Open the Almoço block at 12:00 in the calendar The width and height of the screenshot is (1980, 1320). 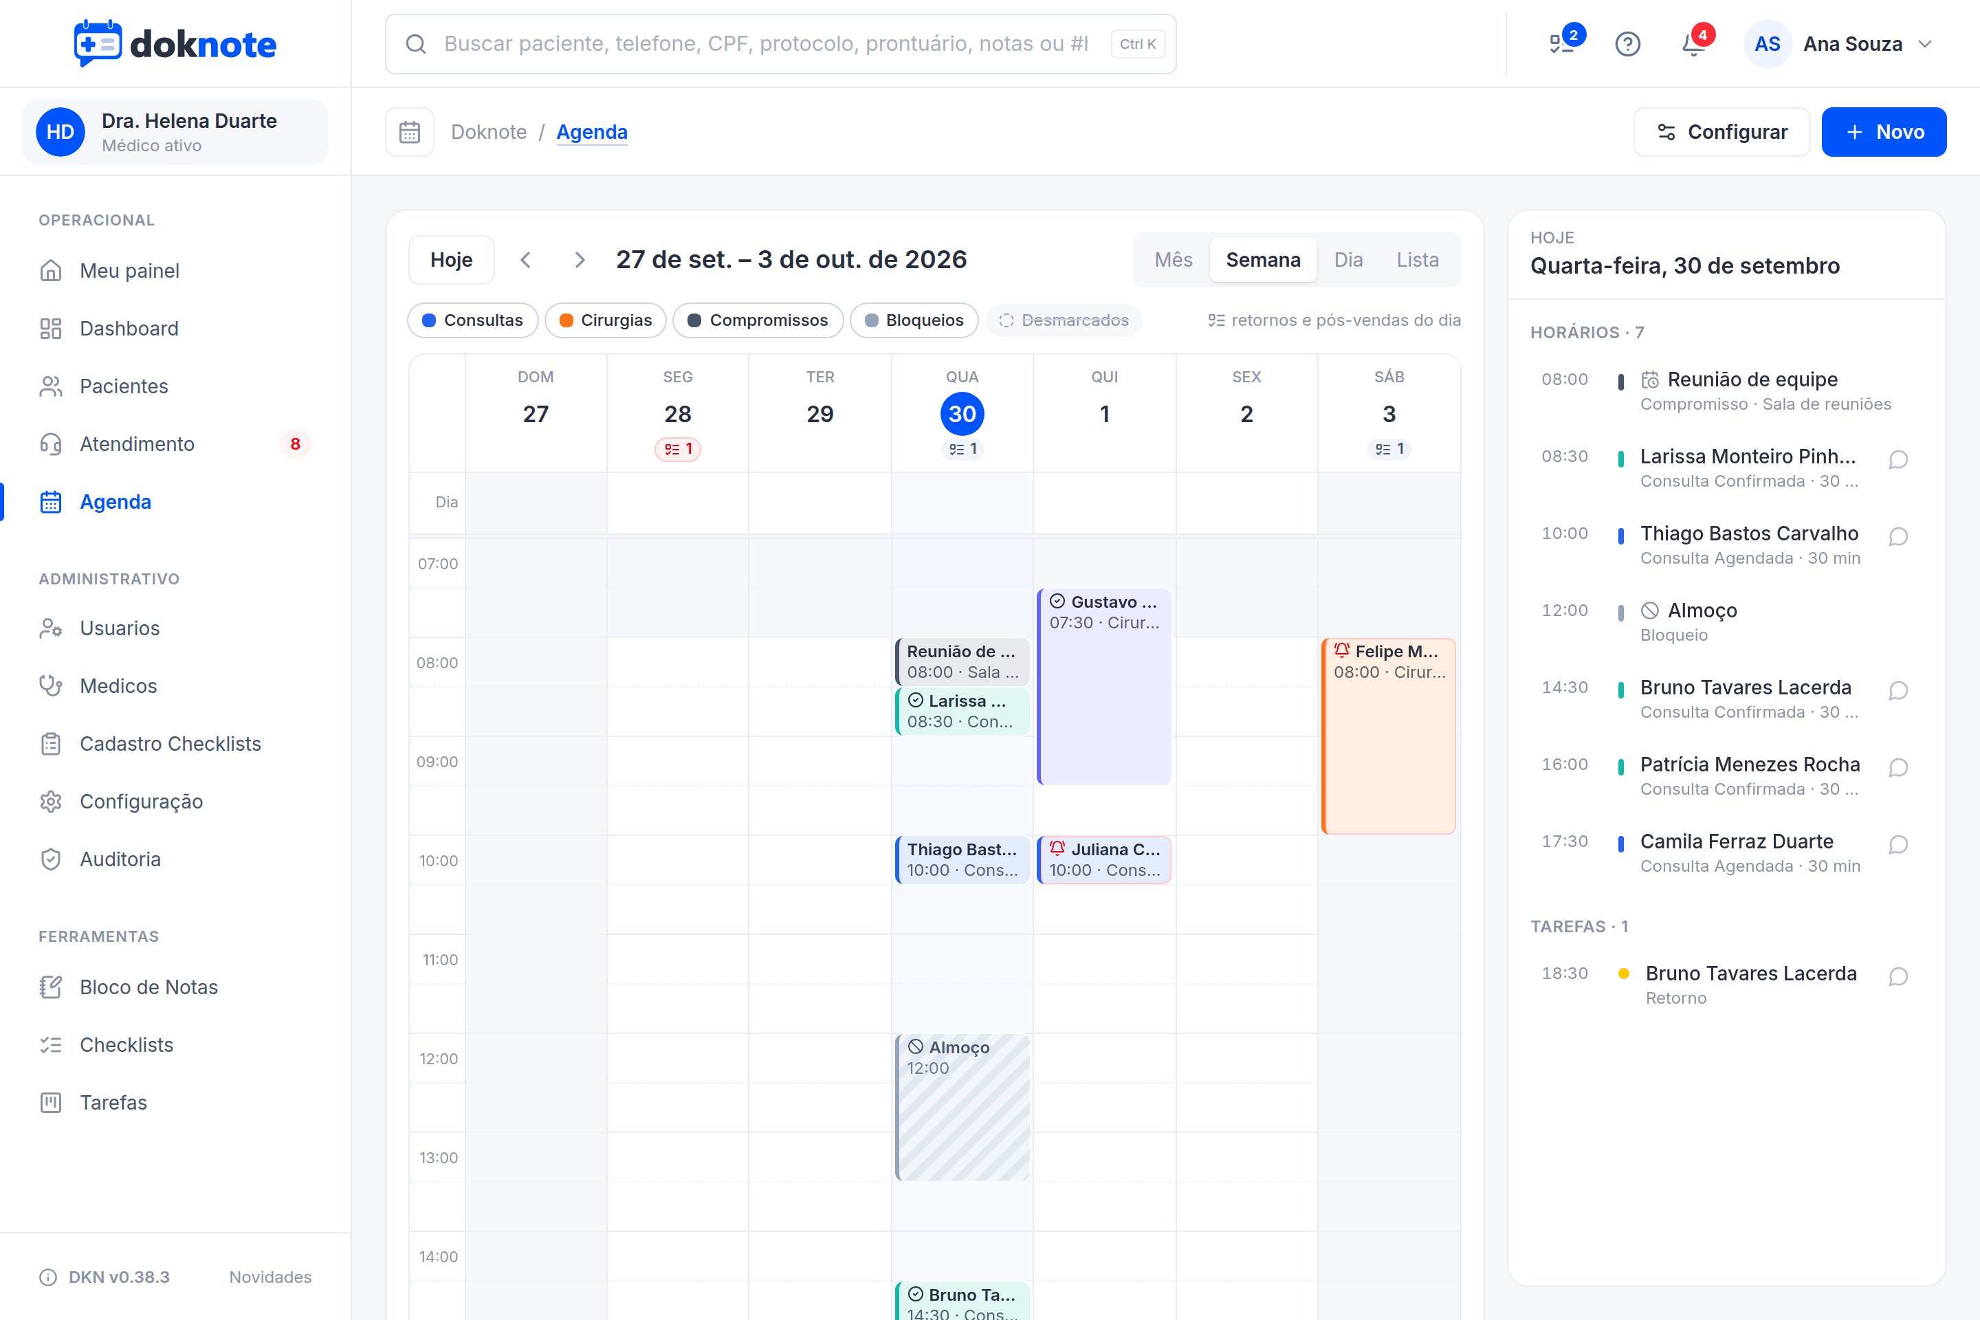pyautogui.click(x=962, y=1107)
